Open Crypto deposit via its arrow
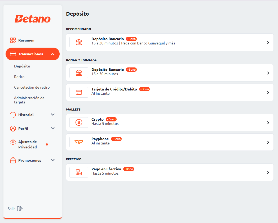278x223 pixels. coord(268,123)
